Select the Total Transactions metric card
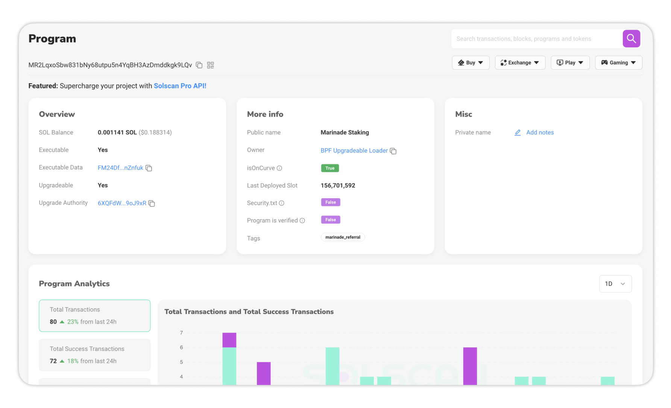Screen dimensions: 671x408 tap(95, 315)
